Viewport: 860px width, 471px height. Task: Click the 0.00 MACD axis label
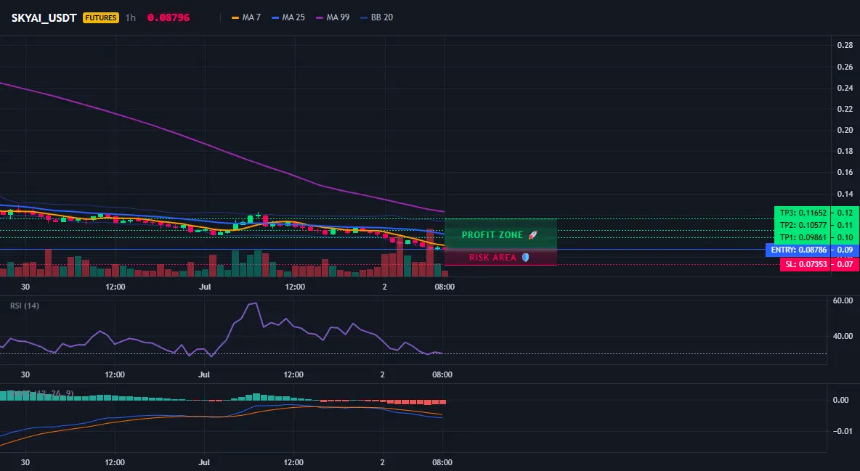point(841,400)
